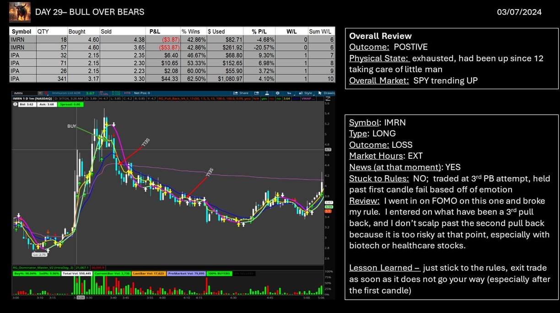This screenshot has width=560, height=313.
Task: Click the $1,080.97 cell in $ Used
Action: click(225, 79)
